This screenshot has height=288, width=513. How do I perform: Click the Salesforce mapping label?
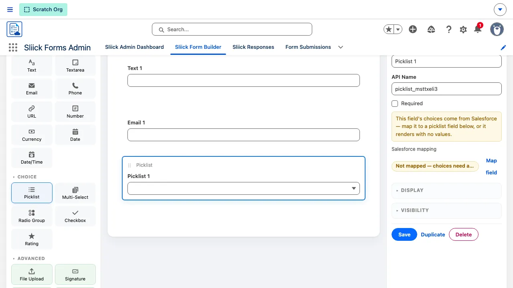click(x=414, y=149)
